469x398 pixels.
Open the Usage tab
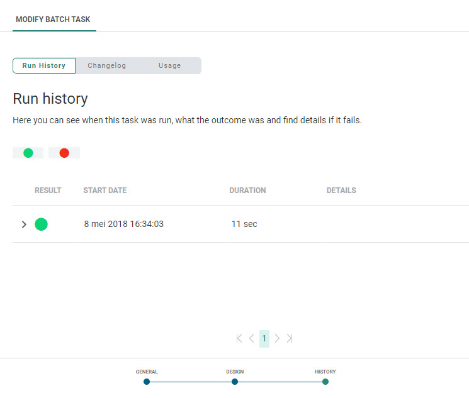169,65
